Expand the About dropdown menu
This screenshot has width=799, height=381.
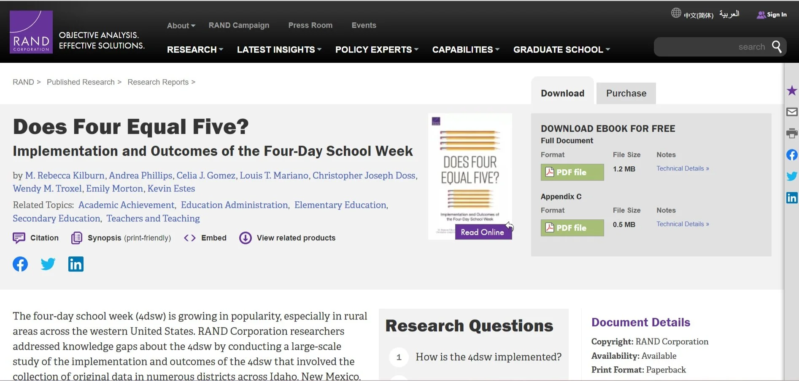tap(181, 26)
